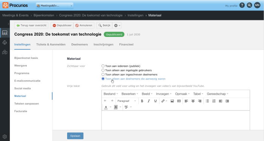The height and width of the screenshot is (141, 264).
Task: Apply the text color A button
Action: [x=106, y=107]
